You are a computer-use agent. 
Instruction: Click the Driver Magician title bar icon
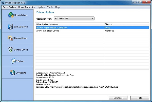click(3, 2)
